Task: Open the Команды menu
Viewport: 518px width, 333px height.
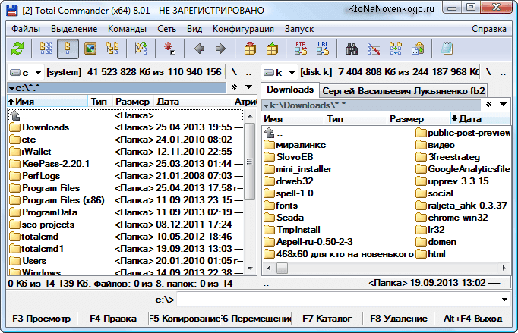Action: click(127, 29)
